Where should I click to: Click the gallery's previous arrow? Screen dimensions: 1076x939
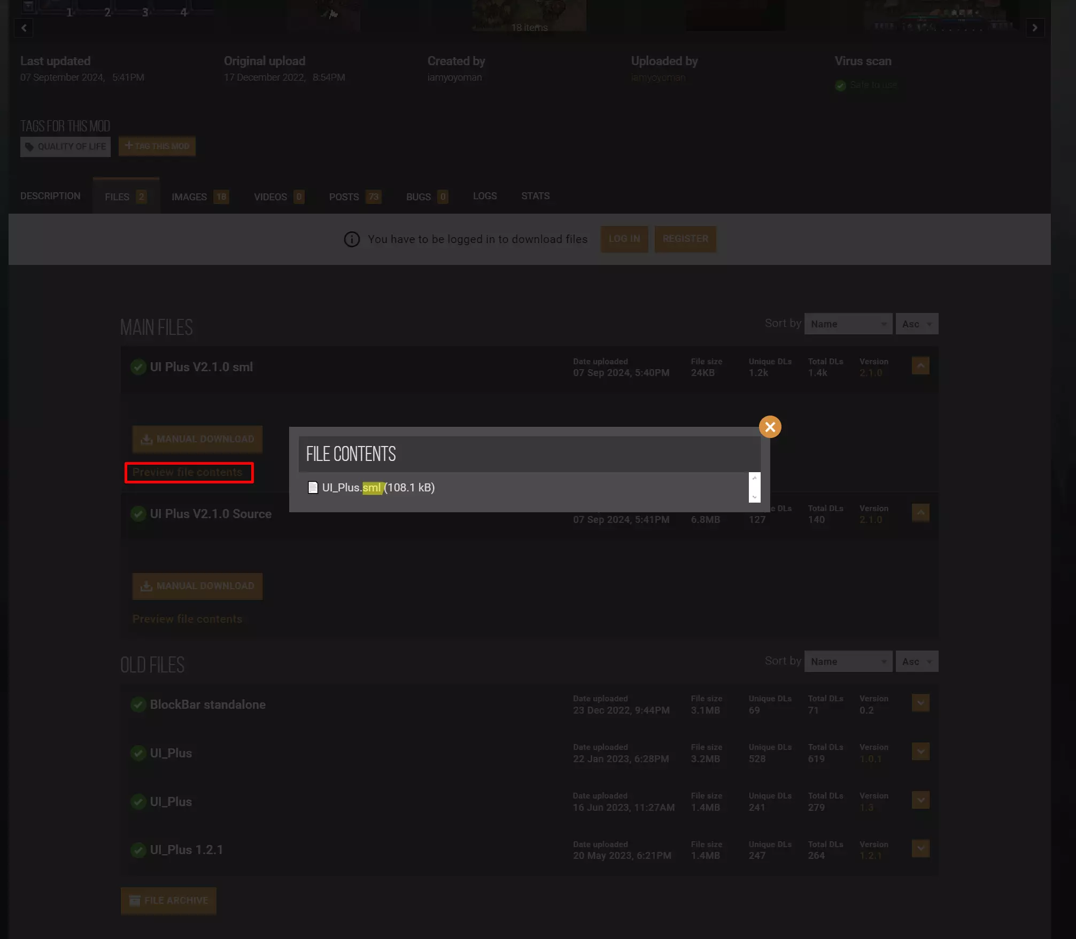tap(24, 28)
